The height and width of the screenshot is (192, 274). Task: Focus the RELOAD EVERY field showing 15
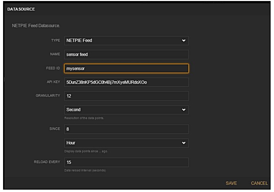tap(126, 162)
